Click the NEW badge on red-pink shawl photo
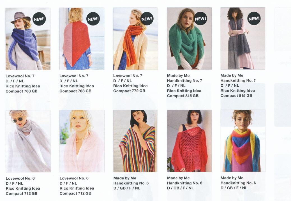 pos(93,19)
